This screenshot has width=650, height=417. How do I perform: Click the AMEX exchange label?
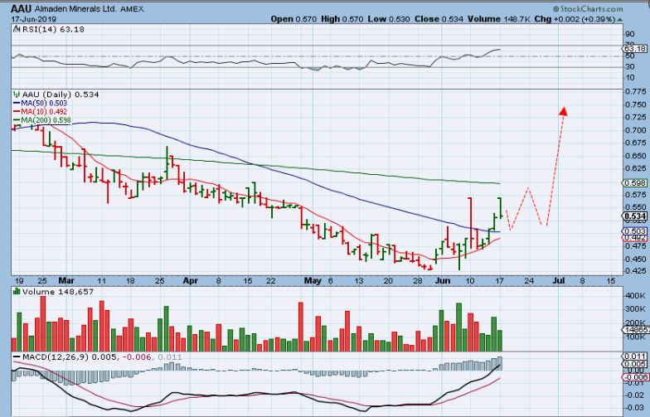pyautogui.click(x=132, y=9)
